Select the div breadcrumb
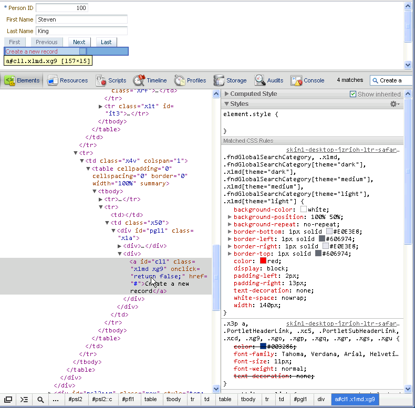 321,399
